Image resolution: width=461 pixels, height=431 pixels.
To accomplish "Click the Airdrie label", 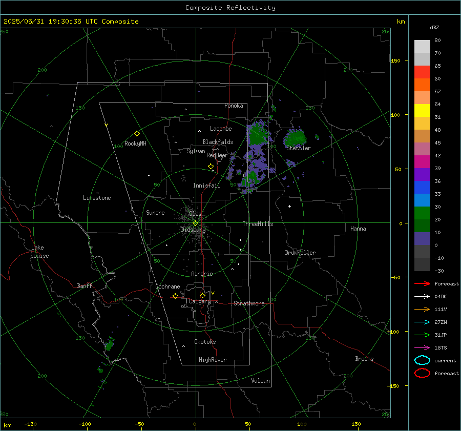I will 202,274.
